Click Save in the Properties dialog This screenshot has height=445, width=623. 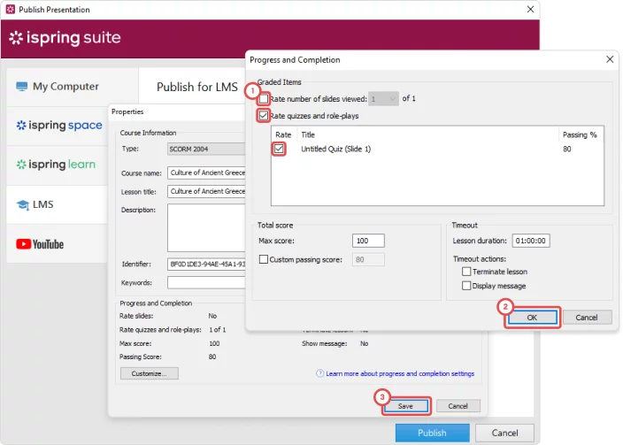(405, 406)
